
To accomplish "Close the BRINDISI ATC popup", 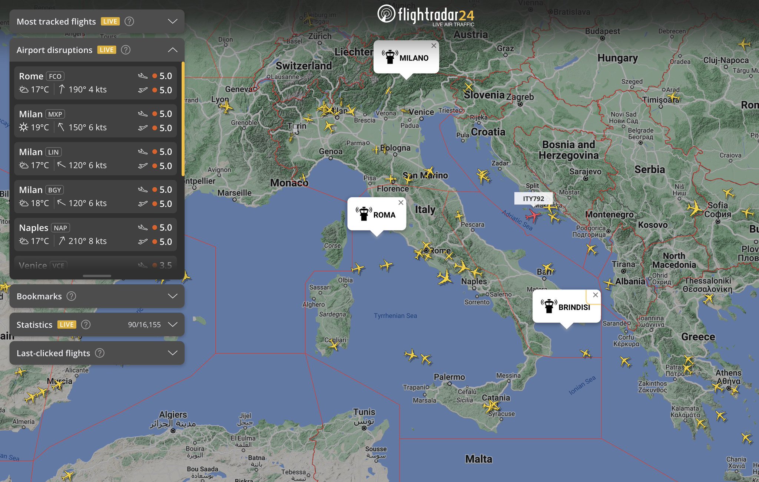I will coord(595,295).
